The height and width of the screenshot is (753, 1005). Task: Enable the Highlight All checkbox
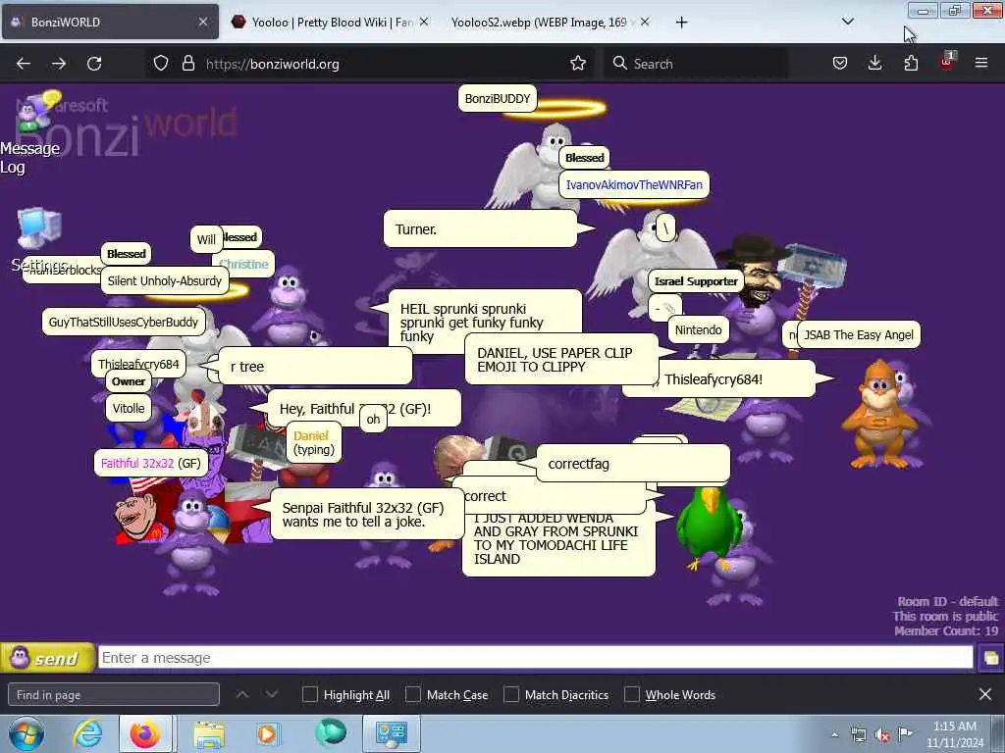click(x=309, y=694)
